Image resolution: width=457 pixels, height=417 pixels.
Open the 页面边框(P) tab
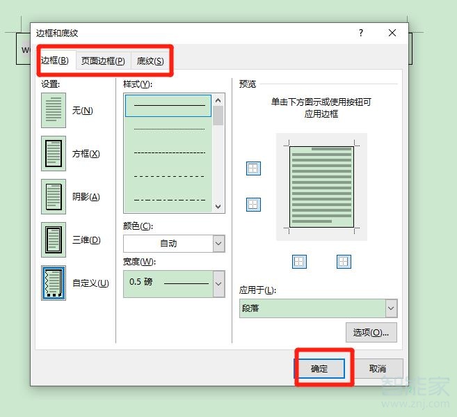(x=103, y=61)
